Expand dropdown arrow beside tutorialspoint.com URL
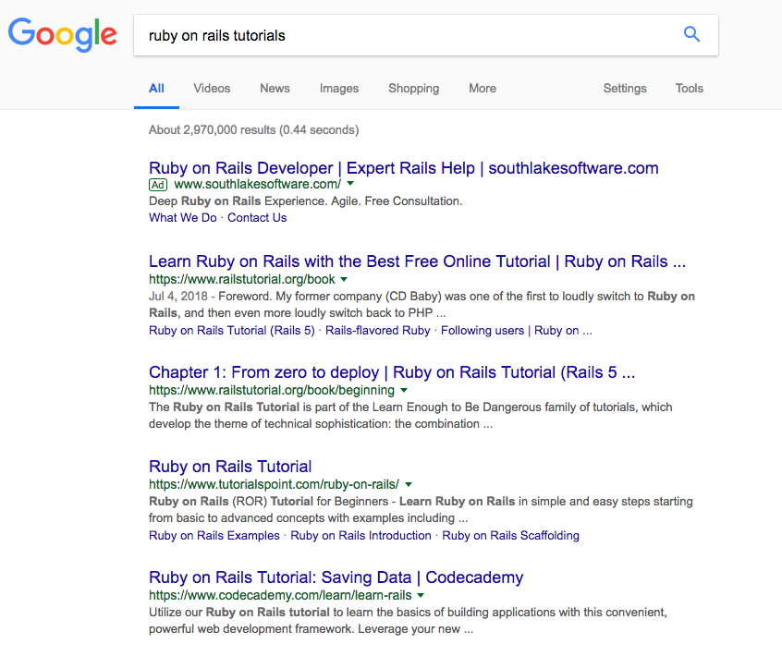The image size is (782, 656). (x=409, y=484)
